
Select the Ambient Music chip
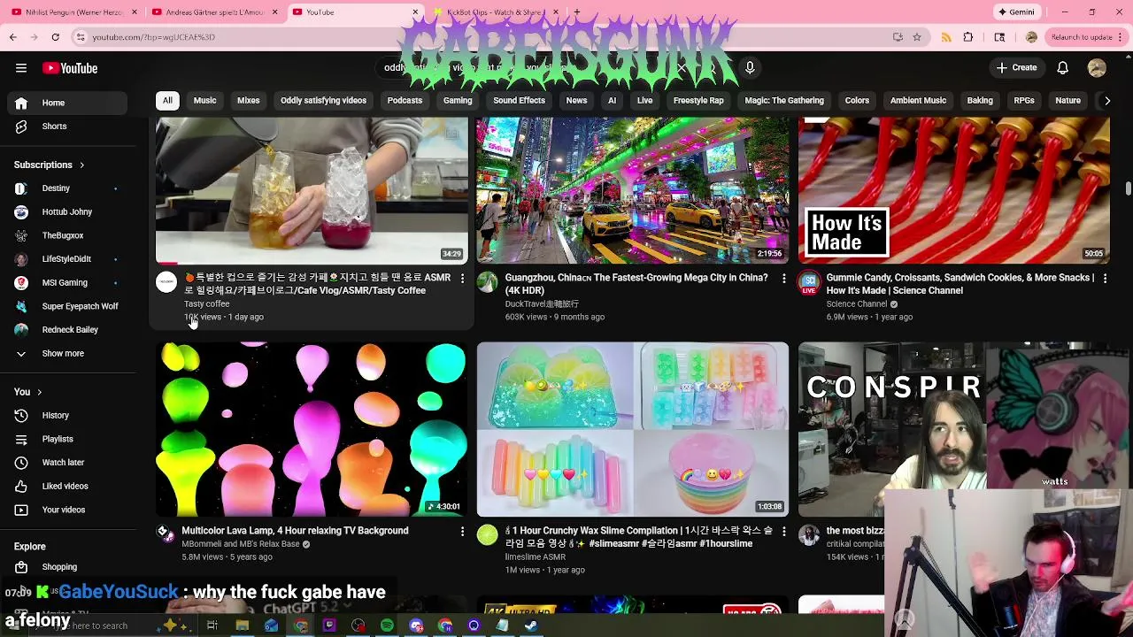[x=918, y=101]
